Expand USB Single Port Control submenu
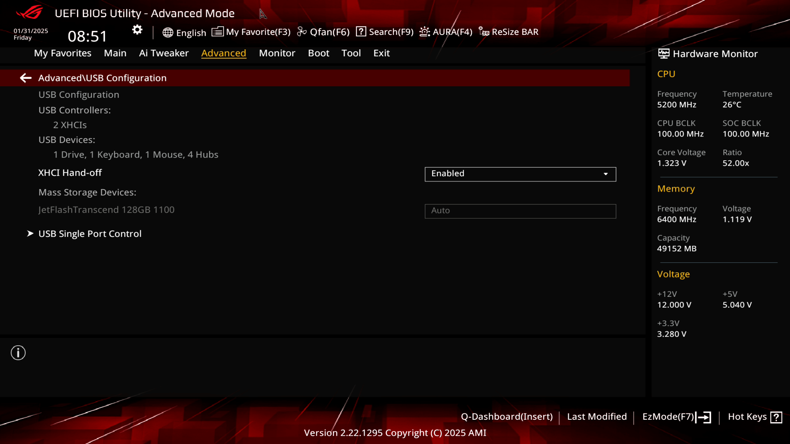This screenshot has width=790, height=444. (x=90, y=234)
